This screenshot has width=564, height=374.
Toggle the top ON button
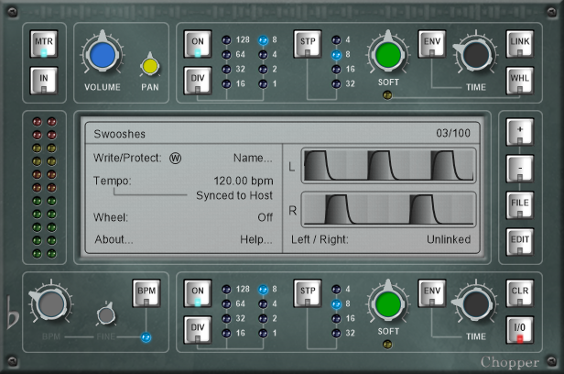coord(197,44)
